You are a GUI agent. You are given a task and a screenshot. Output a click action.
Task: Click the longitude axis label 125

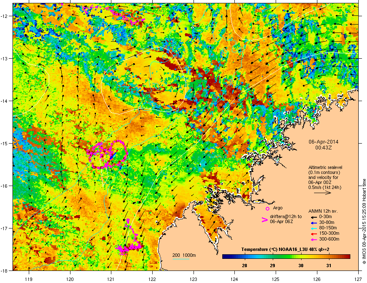point(276,279)
